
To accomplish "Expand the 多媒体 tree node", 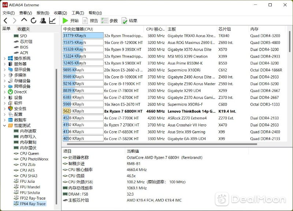I will tap(4, 75).
